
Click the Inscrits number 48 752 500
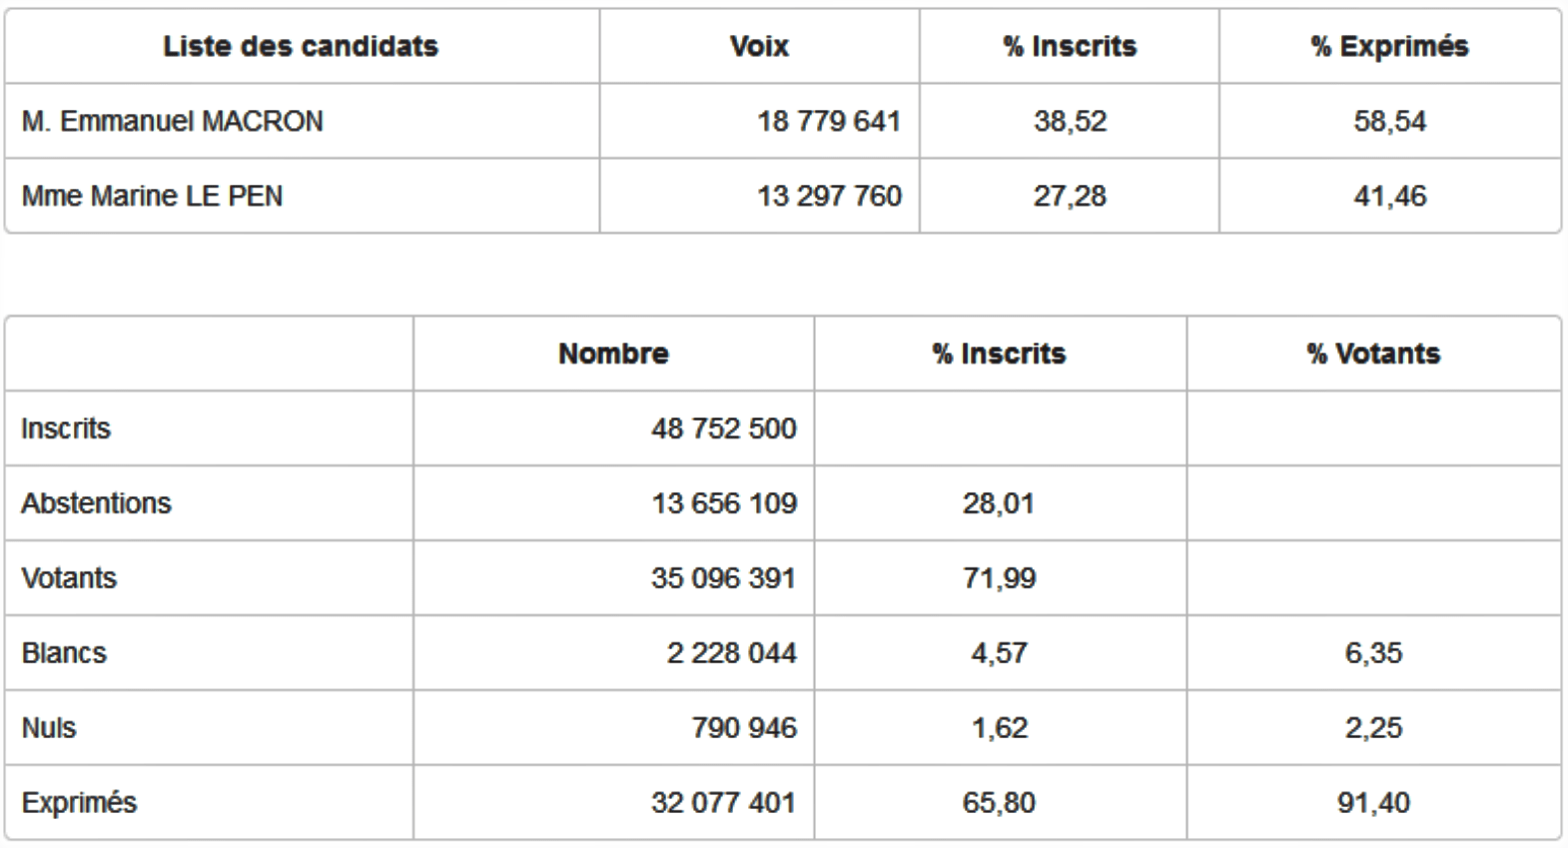tap(723, 428)
